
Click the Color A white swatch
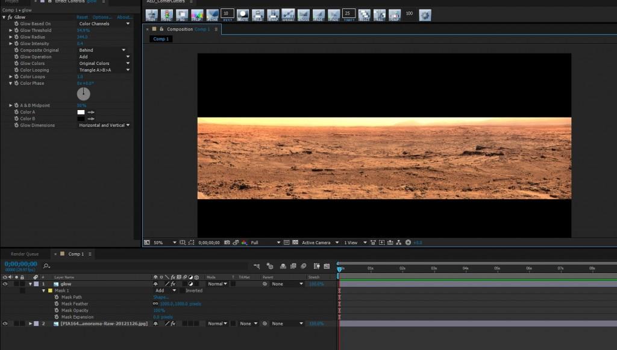click(x=81, y=112)
